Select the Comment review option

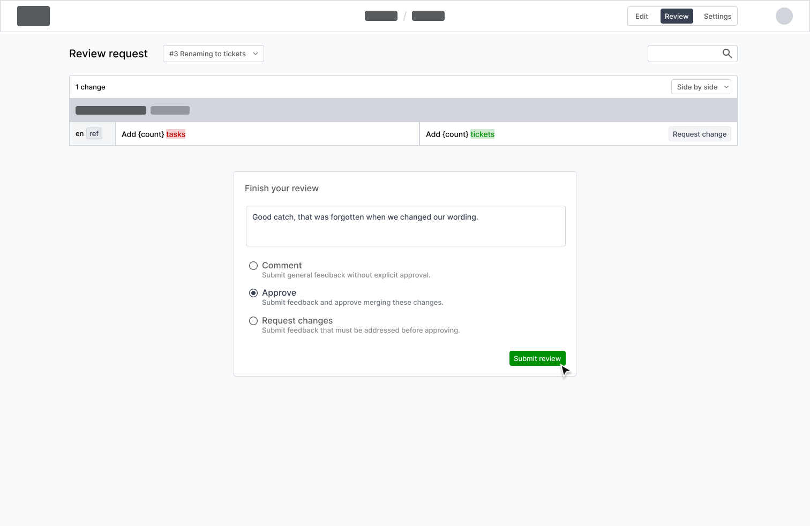coord(253,265)
